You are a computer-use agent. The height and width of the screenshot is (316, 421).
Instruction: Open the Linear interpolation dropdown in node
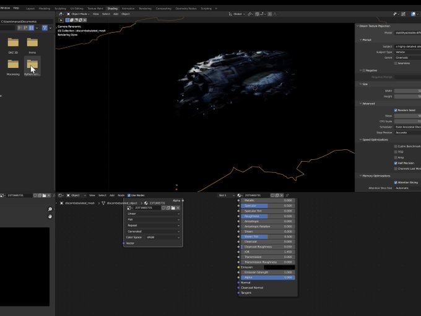pos(154,214)
